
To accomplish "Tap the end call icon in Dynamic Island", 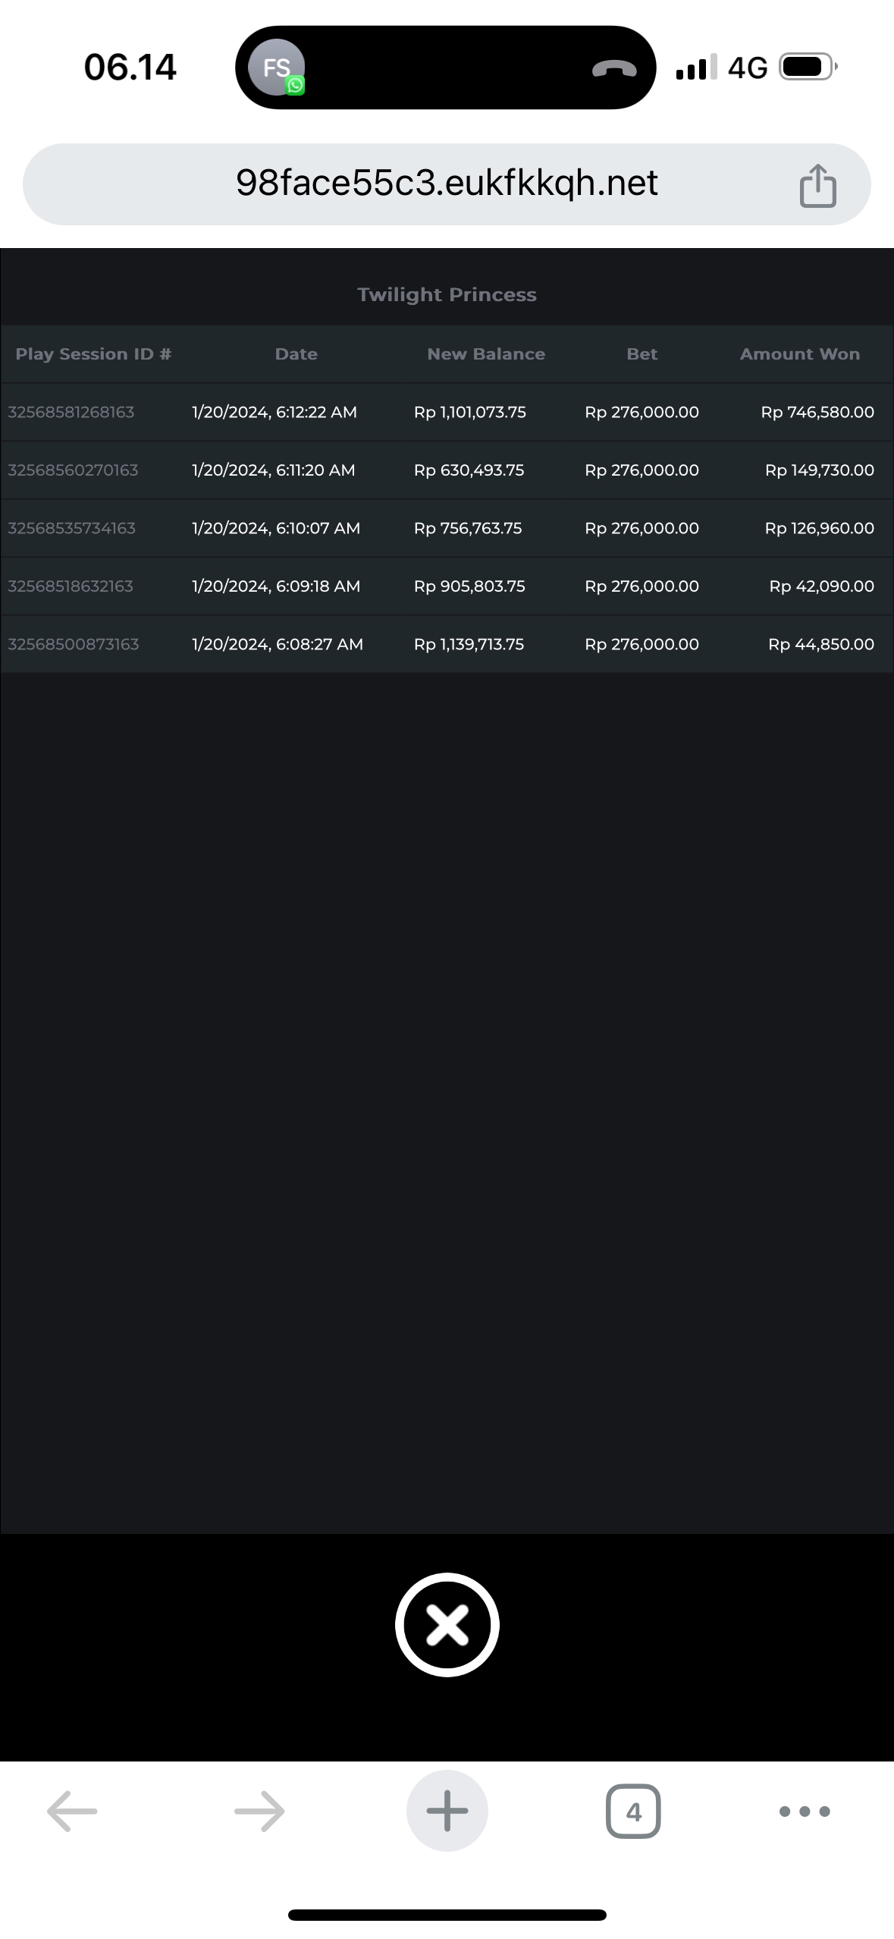I will pyautogui.click(x=613, y=68).
